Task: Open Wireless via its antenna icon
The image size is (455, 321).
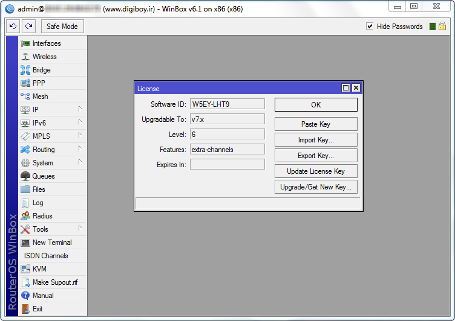Action: coord(25,57)
